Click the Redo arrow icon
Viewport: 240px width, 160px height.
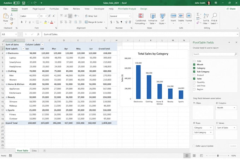click(35, 3)
